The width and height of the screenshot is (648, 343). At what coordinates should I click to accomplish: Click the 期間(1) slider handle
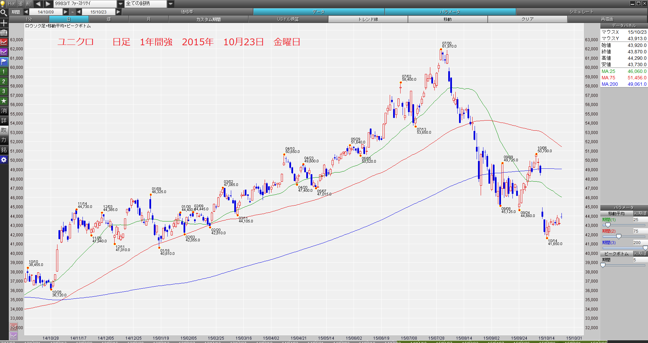(608, 225)
